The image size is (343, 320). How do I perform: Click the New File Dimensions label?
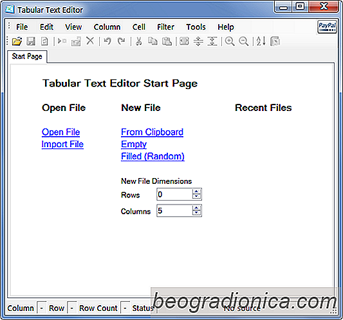(x=156, y=181)
